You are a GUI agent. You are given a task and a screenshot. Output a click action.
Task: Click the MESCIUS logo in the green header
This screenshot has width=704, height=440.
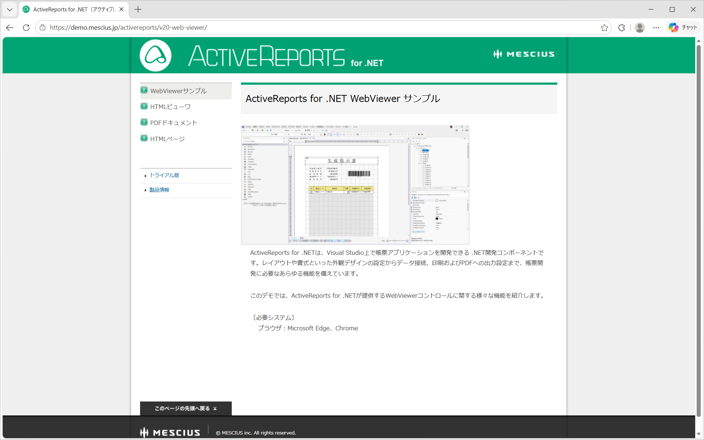pos(524,54)
